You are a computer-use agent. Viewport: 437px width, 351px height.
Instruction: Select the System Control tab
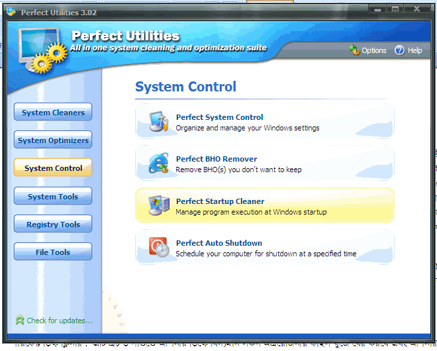pos(53,168)
